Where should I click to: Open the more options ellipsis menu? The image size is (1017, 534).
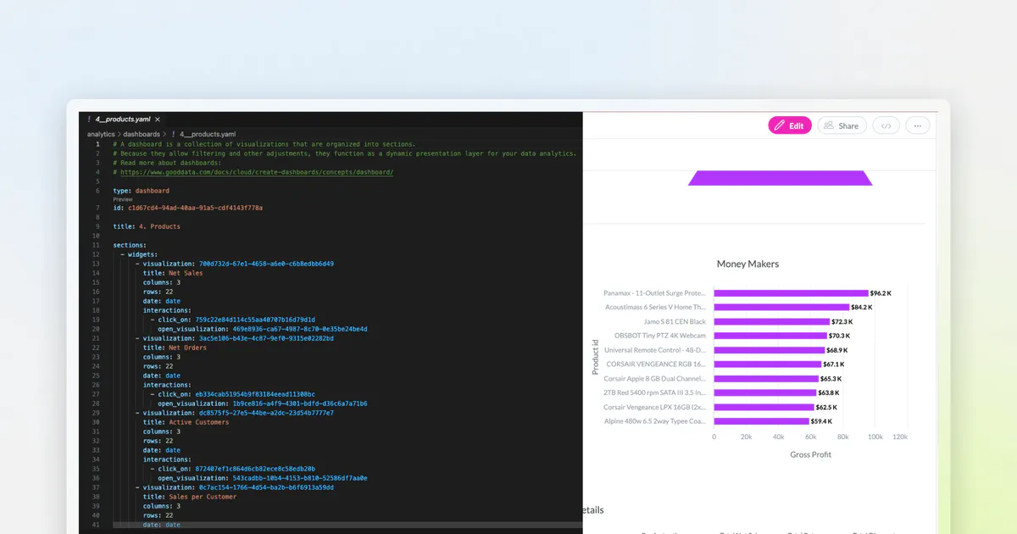(918, 125)
